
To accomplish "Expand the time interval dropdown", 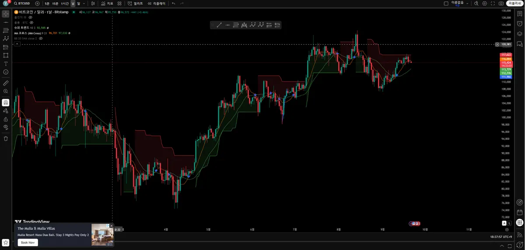I will point(84,3).
